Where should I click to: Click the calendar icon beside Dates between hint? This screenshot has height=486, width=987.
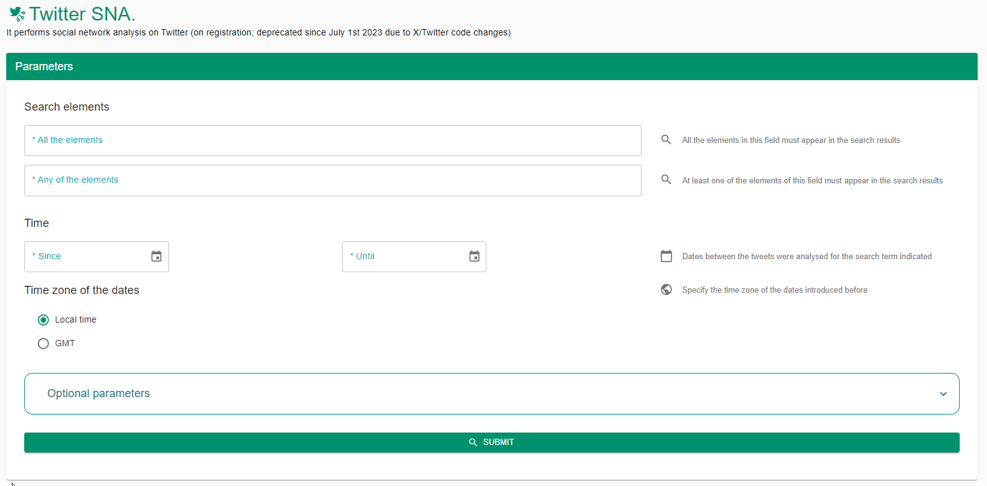(666, 256)
